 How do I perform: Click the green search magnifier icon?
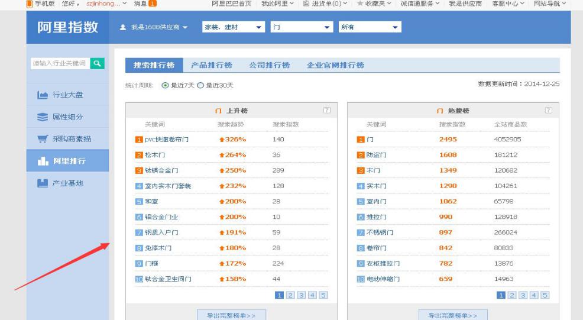(98, 63)
